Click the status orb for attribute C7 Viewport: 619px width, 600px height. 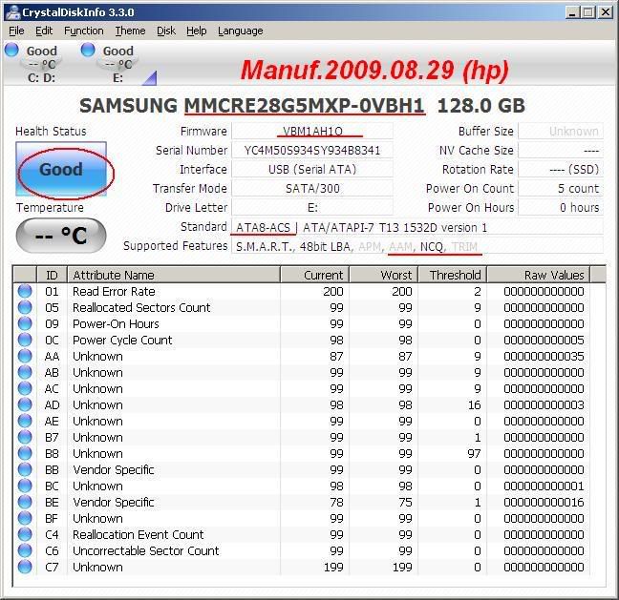(25, 567)
